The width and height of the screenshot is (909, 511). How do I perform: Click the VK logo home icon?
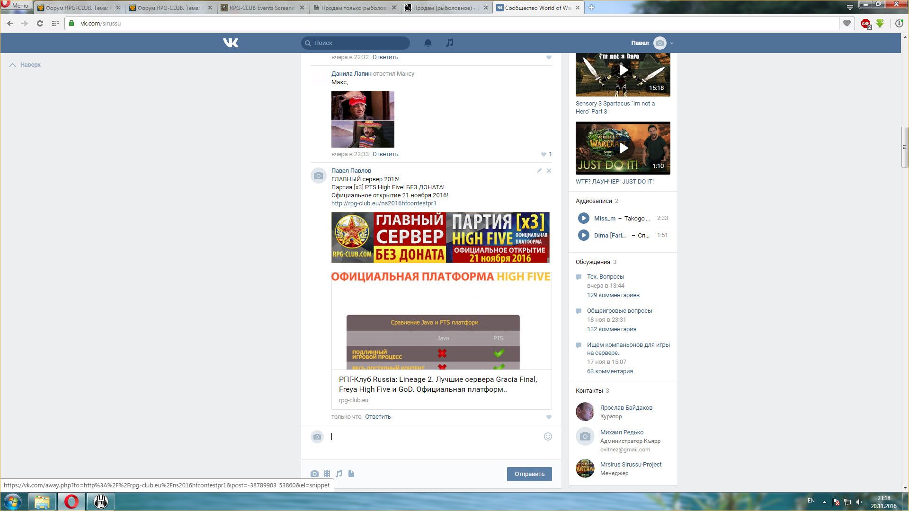pyautogui.click(x=231, y=43)
